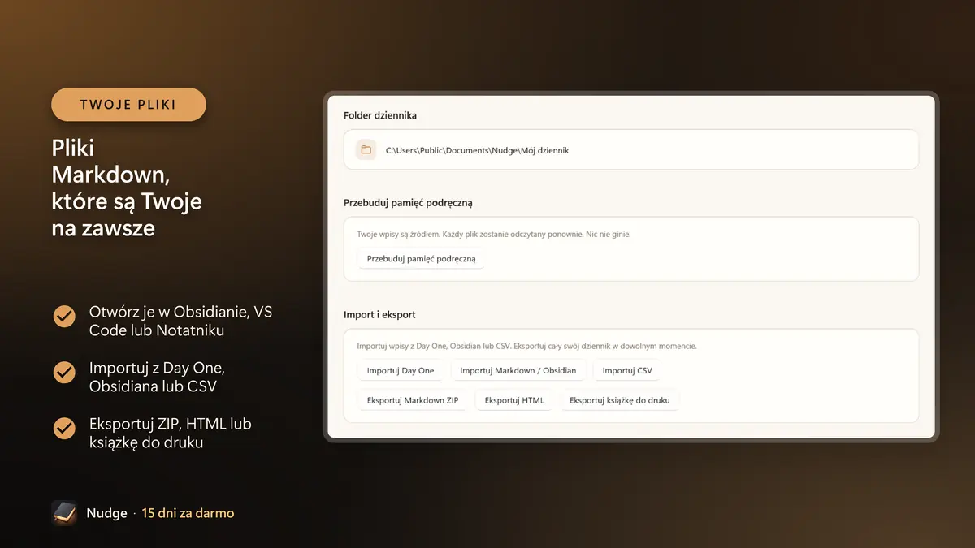Click checkmark icon beside 'Eksportuj ZIP, HTML'
Image resolution: width=975 pixels, height=548 pixels.
[64, 428]
